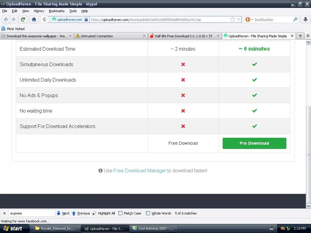Click green check for Support For Download Accelerators
This screenshot has width=311, height=233.
pyautogui.click(x=255, y=126)
